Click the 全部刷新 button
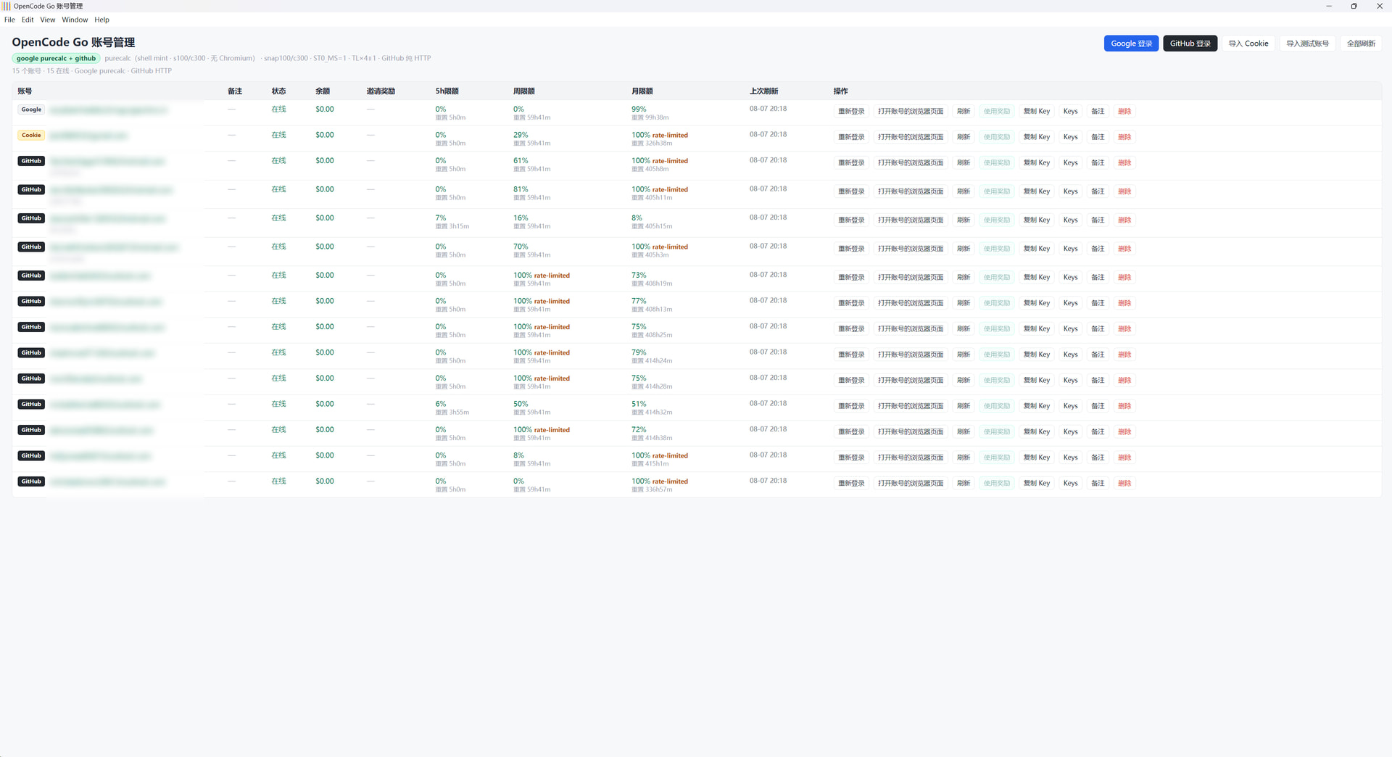Viewport: 1392px width, 757px height. pyautogui.click(x=1361, y=44)
